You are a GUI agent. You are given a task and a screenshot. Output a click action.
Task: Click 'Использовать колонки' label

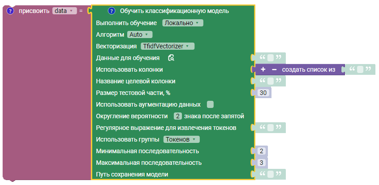(129, 69)
